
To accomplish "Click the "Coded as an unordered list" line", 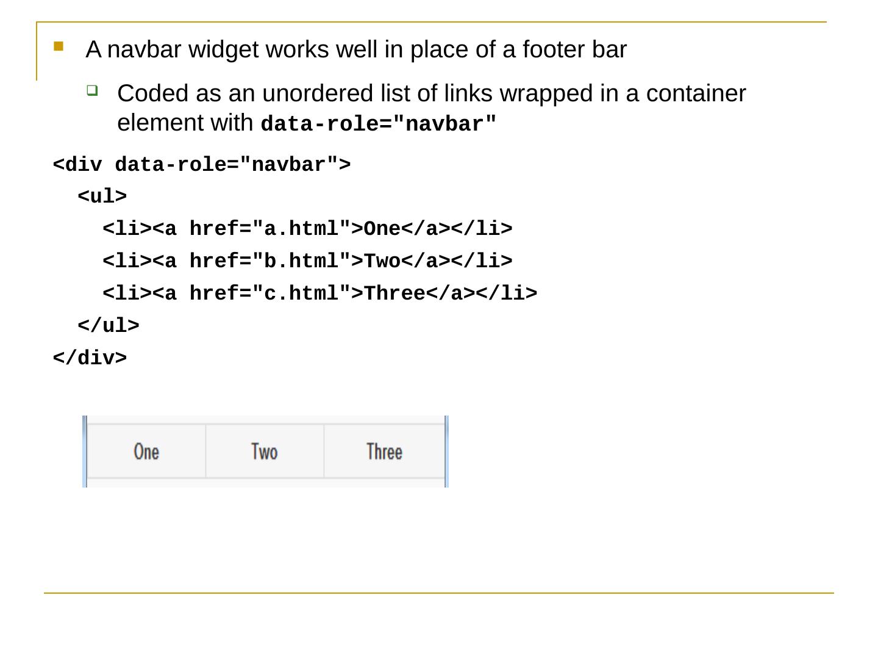I will tap(431, 93).
